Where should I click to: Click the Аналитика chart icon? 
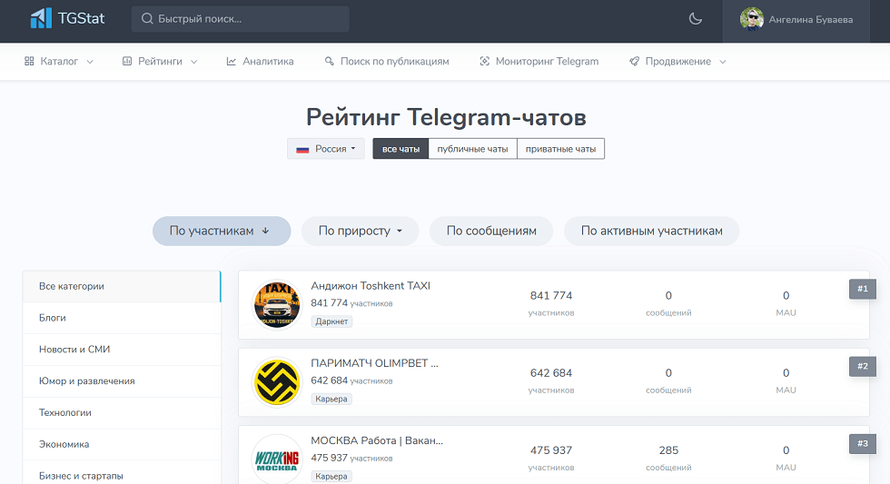click(x=232, y=62)
